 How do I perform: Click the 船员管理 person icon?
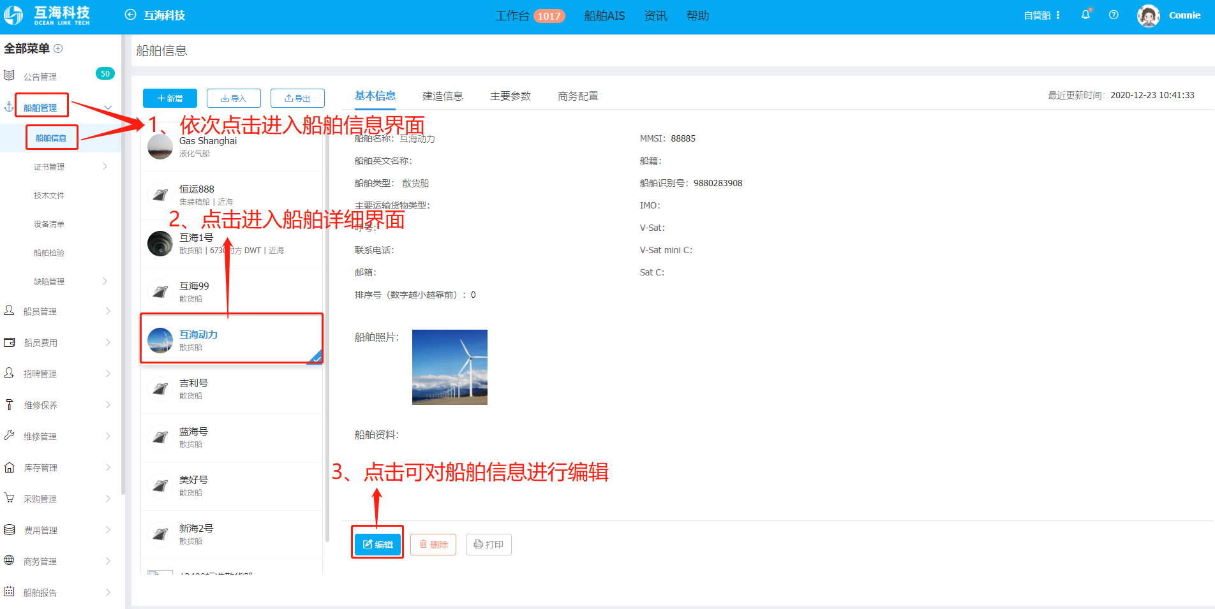9,311
